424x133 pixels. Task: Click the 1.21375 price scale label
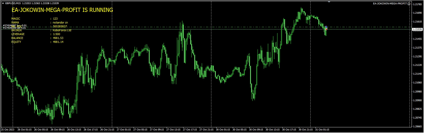coord(418,48)
